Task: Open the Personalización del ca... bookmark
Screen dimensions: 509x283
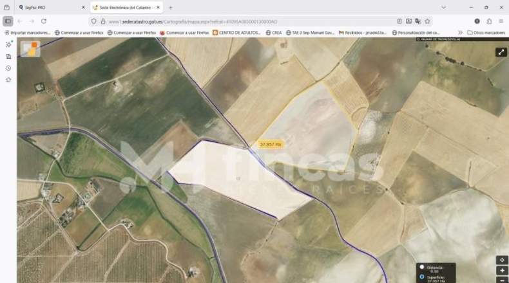Action: coord(416,33)
